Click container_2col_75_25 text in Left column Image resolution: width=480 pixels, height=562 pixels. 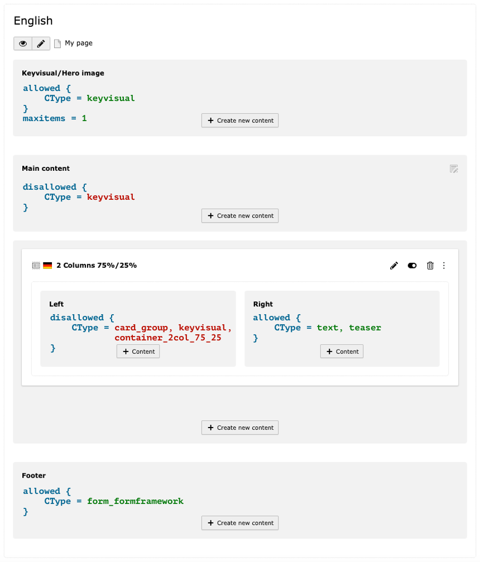168,338
